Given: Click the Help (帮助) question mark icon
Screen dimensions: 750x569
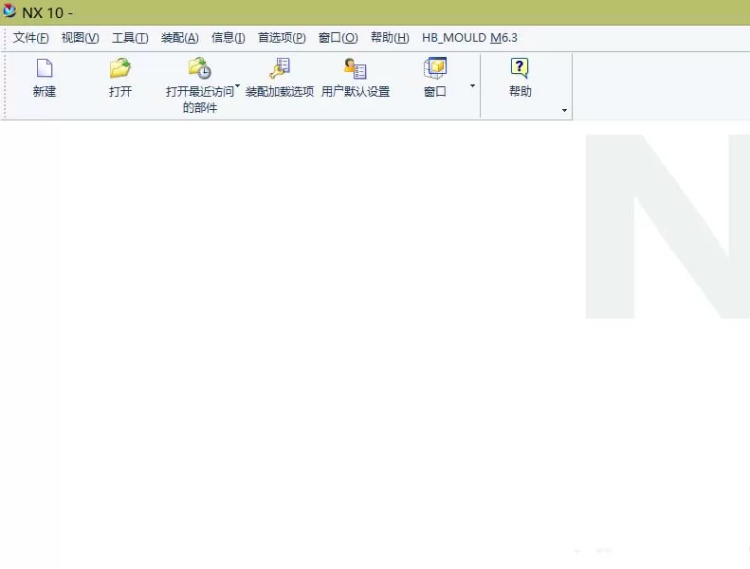Looking at the screenshot, I should tap(520, 68).
